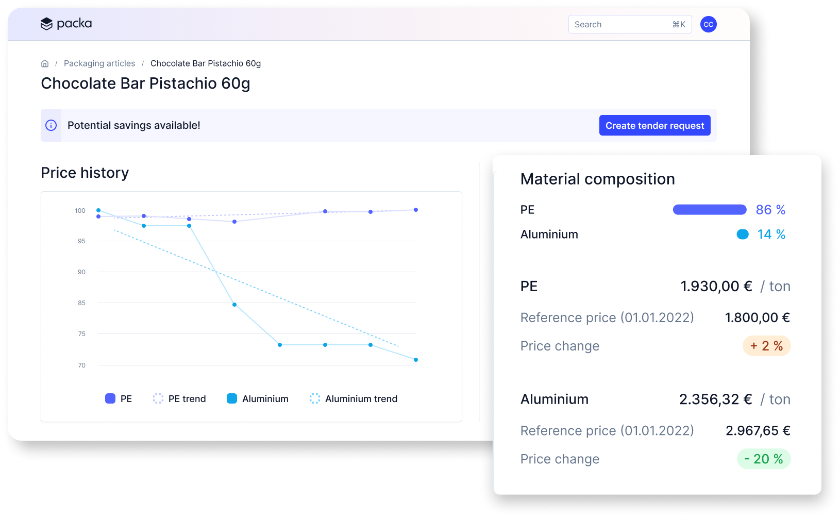The width and height of the screenshot is (840, 518).
Task: Toggle PE trend series in legend
Action: pyautogui.click(x=179, y=398)
